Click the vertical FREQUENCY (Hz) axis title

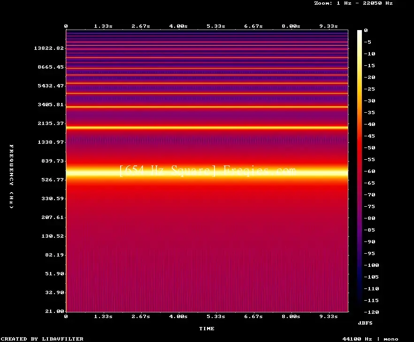click(x=11, y=176)
